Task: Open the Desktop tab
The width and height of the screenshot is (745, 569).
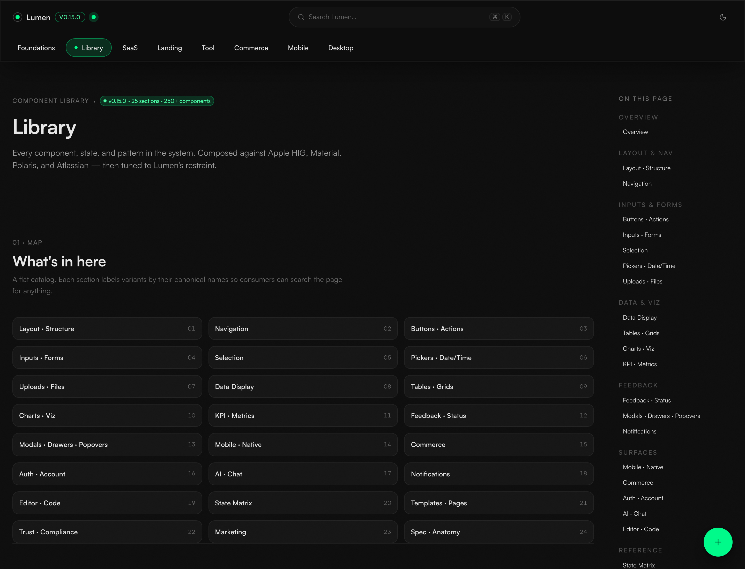Action: 341,48
